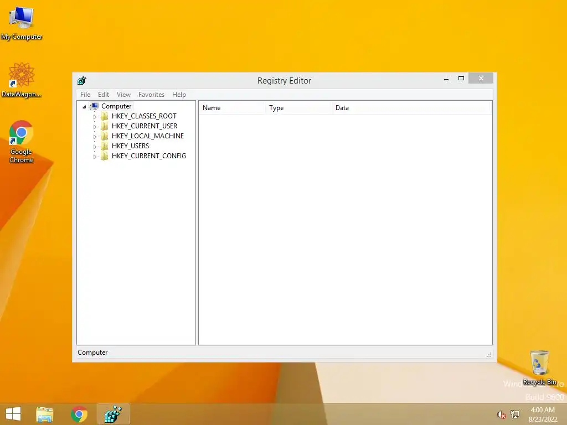Open the Help menu
This screenshot has height=425, width=567.
(x=179, y=94)
